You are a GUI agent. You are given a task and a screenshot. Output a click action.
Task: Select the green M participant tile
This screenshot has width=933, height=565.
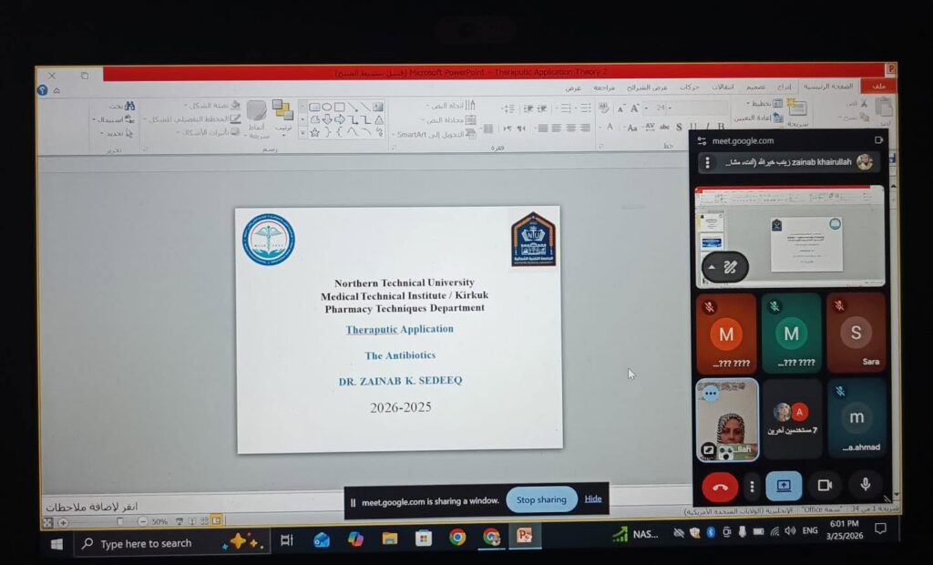click(791, 334)
